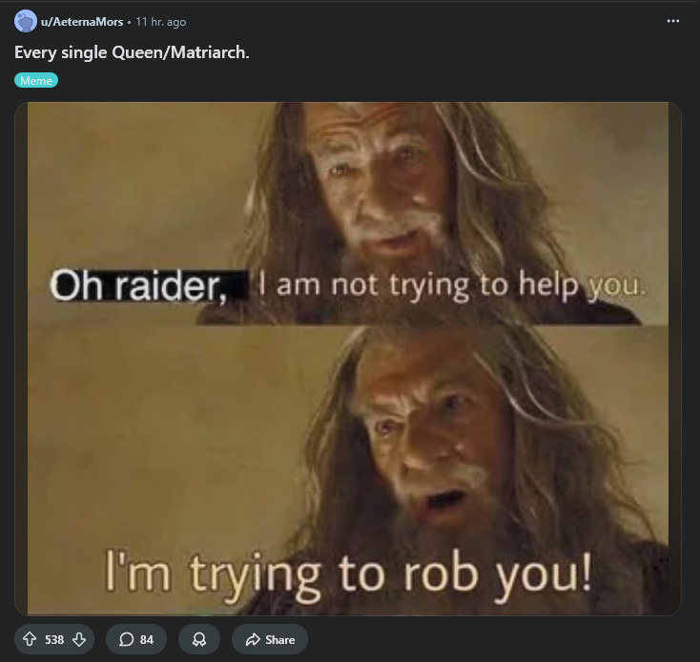
Task: Visit the u/AeternaMors profile link
Action: click(x=82, y=21)
